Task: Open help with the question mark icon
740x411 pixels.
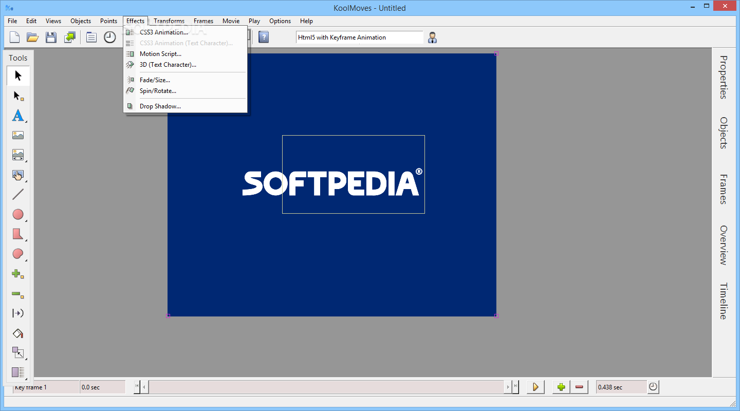Action: pyautogui.click(x=264, y=37)
